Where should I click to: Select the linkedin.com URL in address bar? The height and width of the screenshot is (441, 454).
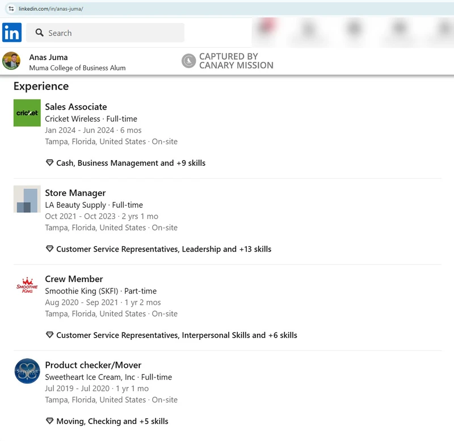point(51,9)
